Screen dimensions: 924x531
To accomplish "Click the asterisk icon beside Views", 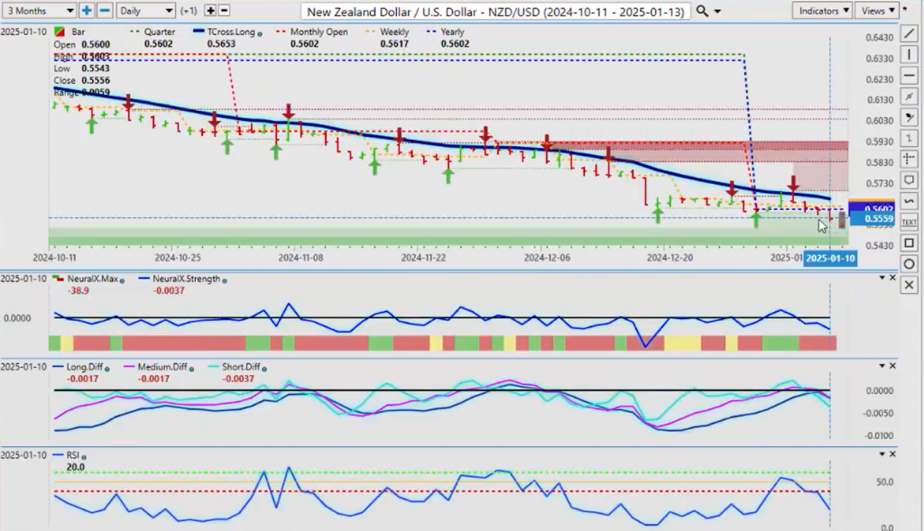I will pyautogui.click(x=905, y=9).
